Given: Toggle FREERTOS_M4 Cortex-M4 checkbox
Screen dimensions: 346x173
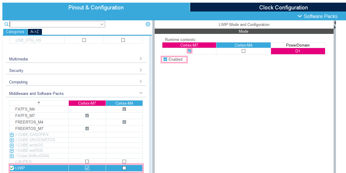Looking at the screenshot, I should pos(124,122).
